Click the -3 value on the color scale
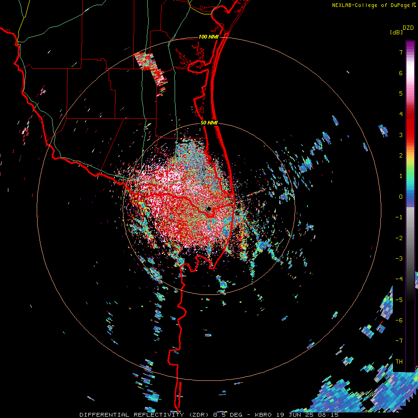Viewport: 418px width, 418px height. pyautogui.click(x=399, y=259)
